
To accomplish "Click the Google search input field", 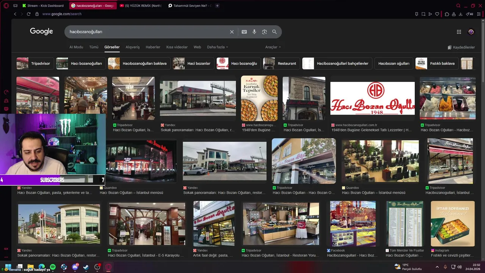I will (x=148, y=32).
